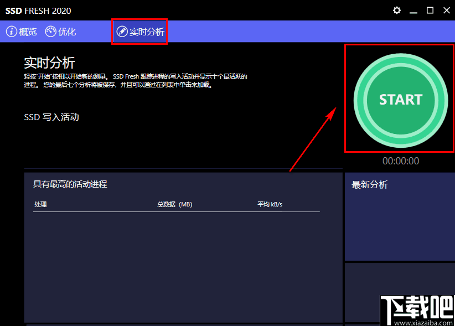Viewport: 455px width, 326px height.
Task: Click the green circular START icon
Action: pos(399,99)
